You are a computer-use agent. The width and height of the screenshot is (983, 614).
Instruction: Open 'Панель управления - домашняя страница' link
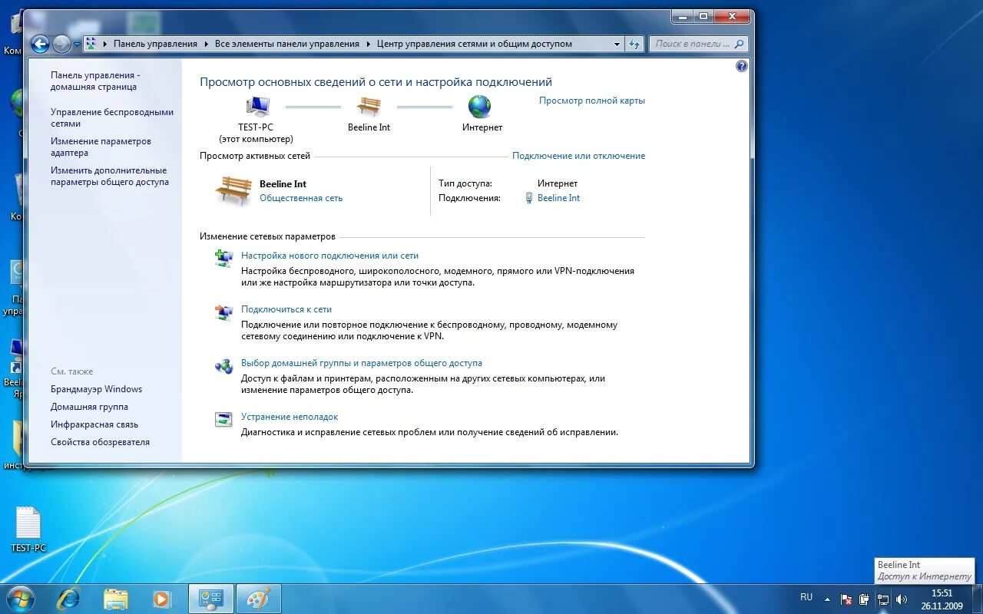pos(95,81)
